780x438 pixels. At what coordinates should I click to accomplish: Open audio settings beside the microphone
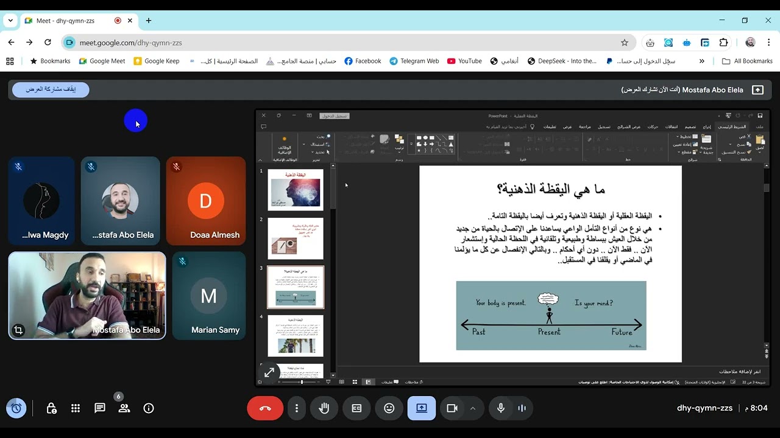pos(522,408)
